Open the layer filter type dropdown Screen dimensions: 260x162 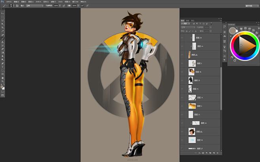185,24
